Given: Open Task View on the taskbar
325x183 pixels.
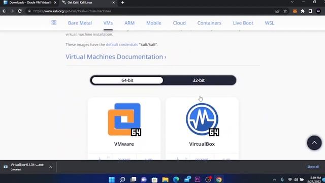Looking at the screenshot, I should pyautogui.click(x=133, y=179).
